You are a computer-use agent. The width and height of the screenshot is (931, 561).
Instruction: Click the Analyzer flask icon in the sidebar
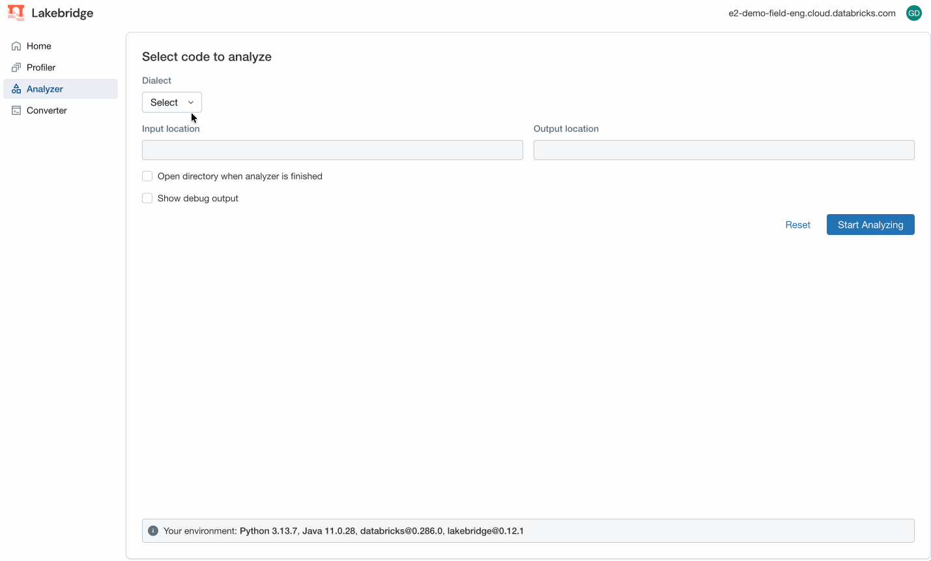point(16,89)
